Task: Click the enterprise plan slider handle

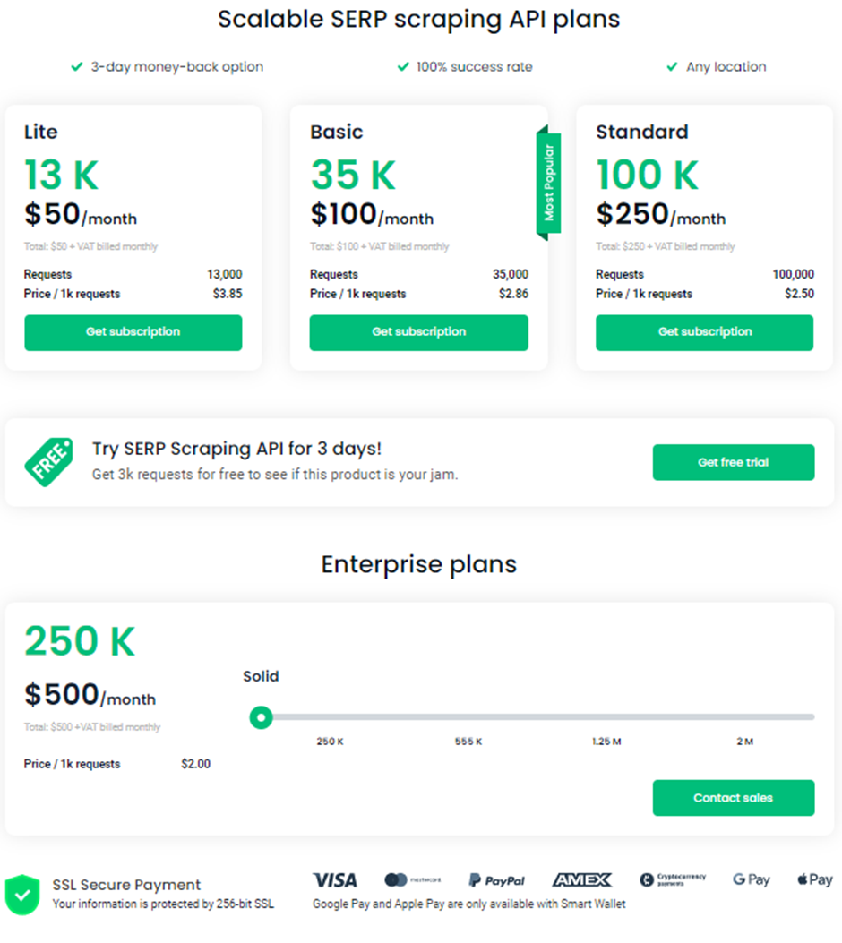Action: [x=261, y=717]
